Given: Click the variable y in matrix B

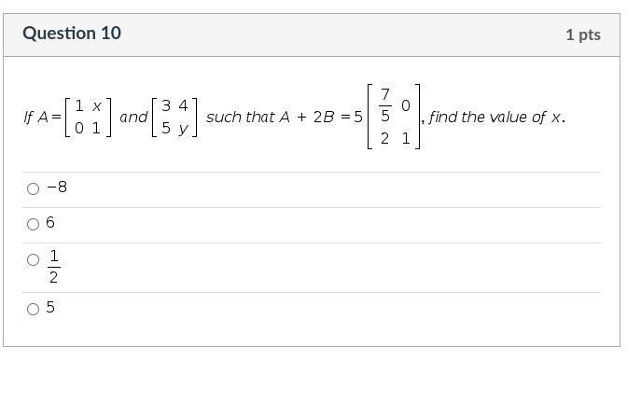Looking at the screenshot, I should click(184, 129).
